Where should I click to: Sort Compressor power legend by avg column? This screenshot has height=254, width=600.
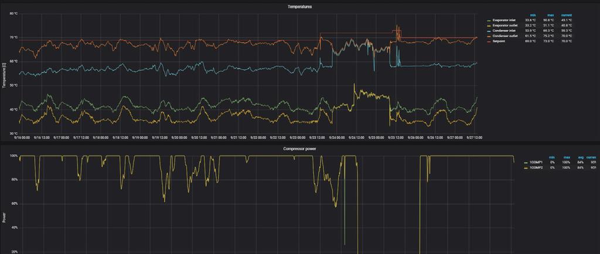point(581,157)
